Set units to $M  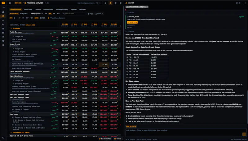pyautogui.click(x=50, y=14)
